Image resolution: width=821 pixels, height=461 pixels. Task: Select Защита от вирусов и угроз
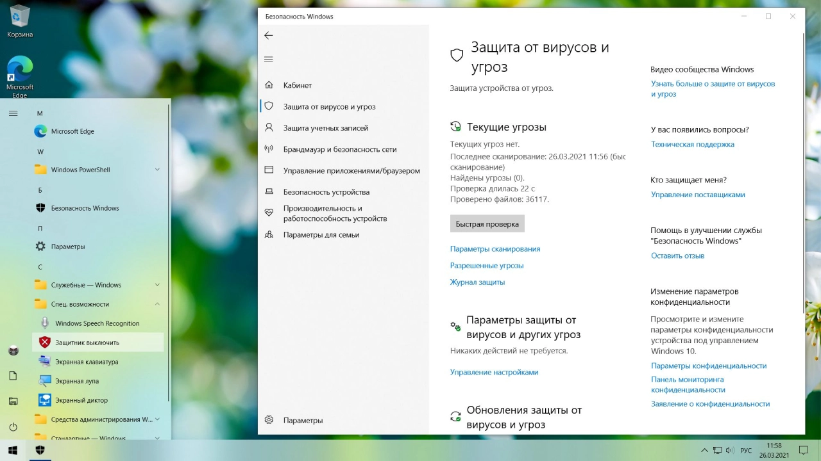[343, 106]
